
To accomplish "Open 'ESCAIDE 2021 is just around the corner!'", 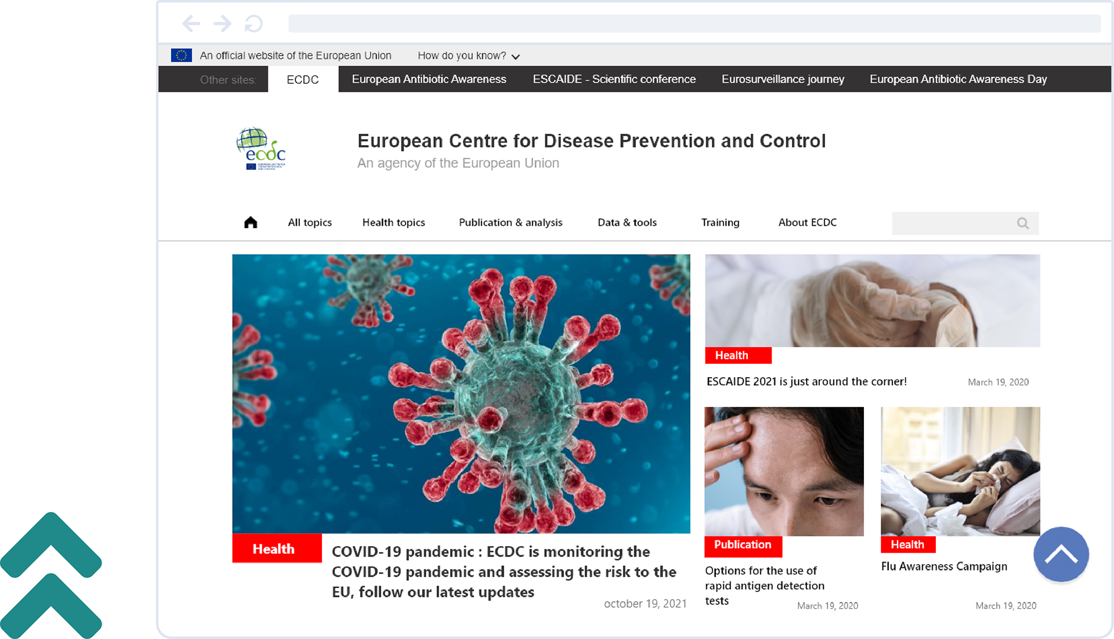I will pyautogui.click(x=806, y=381).
